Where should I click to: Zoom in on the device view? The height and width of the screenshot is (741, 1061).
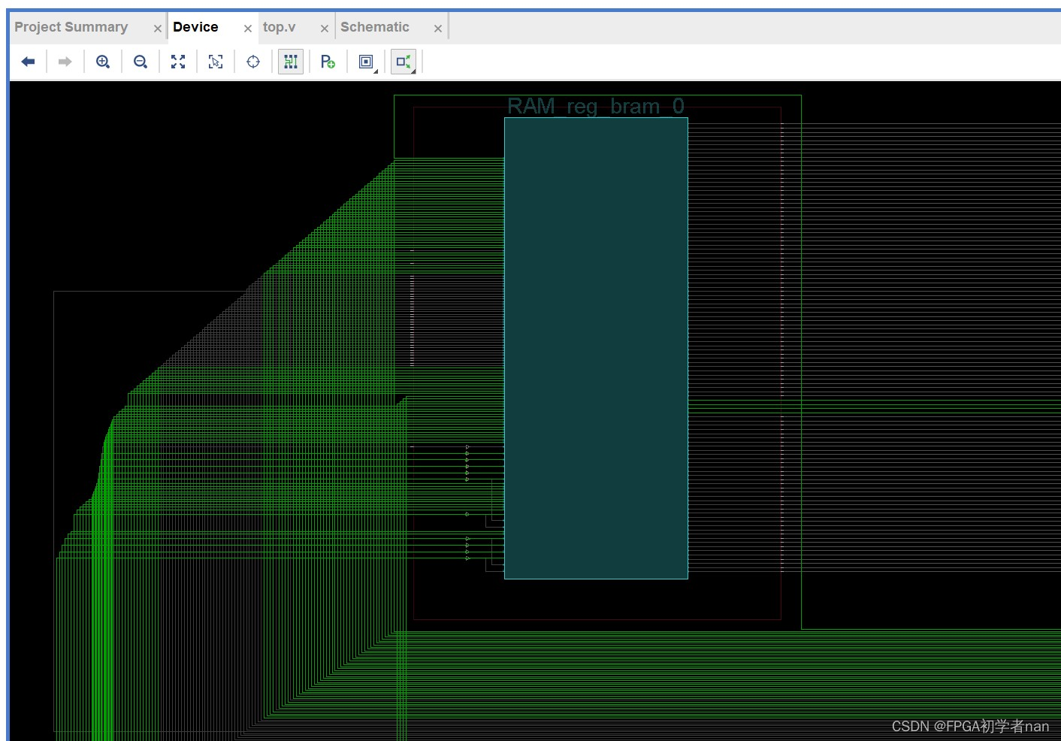(x=103, y=62)
